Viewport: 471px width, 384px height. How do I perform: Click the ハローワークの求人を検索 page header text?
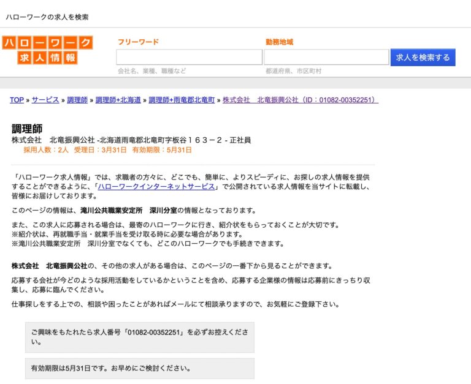coord(47,17)
